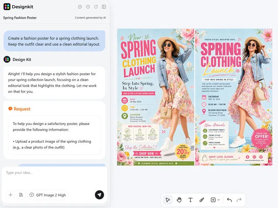The width and height of the screenshot is (278, 208).
Task: Expand the add element dropdown arrow
Action: click(218, 200)
